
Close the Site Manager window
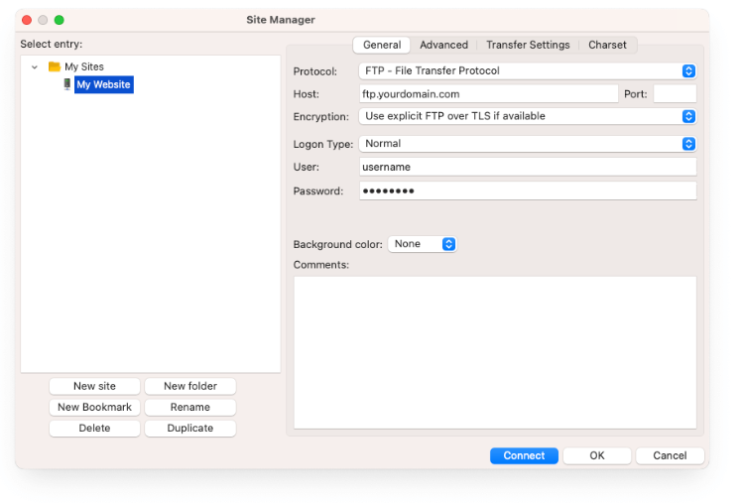coord(27,20)
